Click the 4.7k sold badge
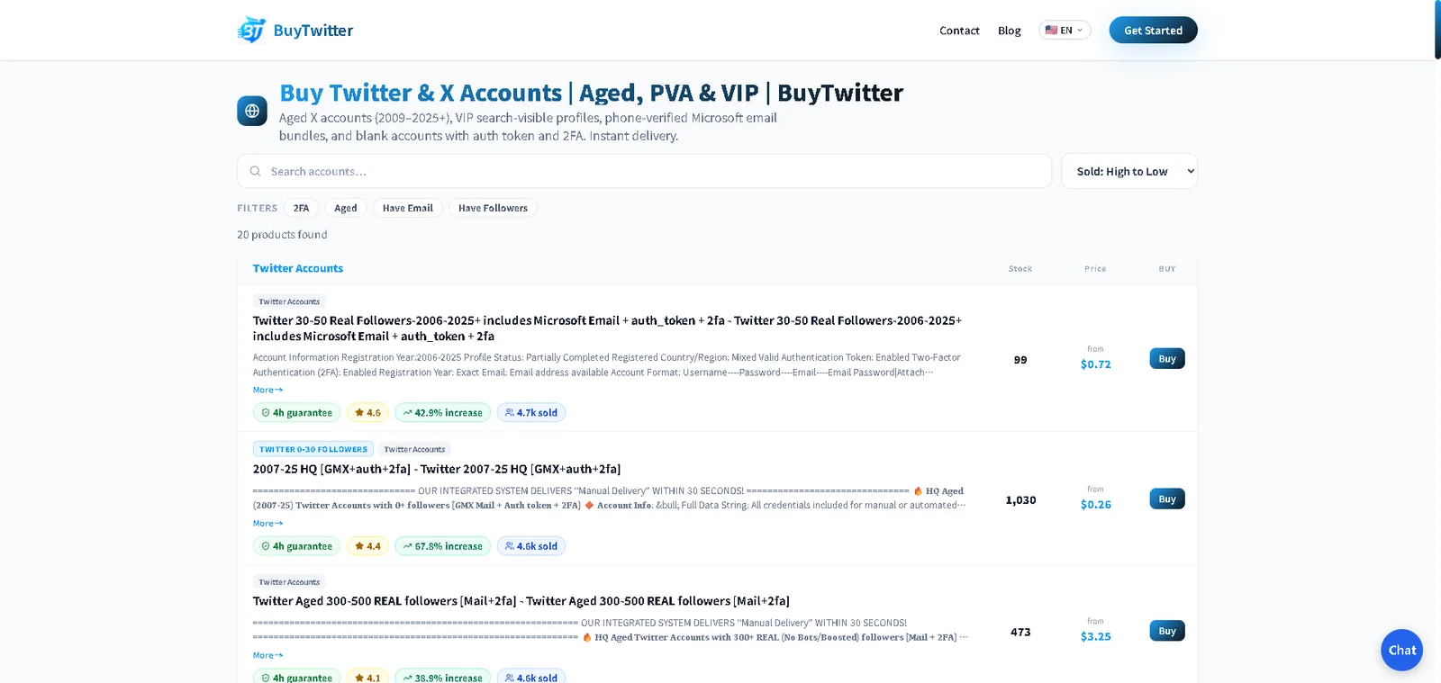1441x683 pixels. point(531,413)
